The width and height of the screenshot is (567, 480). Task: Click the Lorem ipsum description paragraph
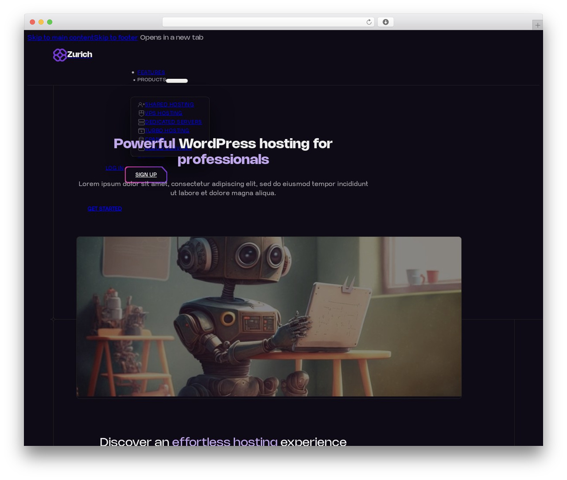point(223,188)
